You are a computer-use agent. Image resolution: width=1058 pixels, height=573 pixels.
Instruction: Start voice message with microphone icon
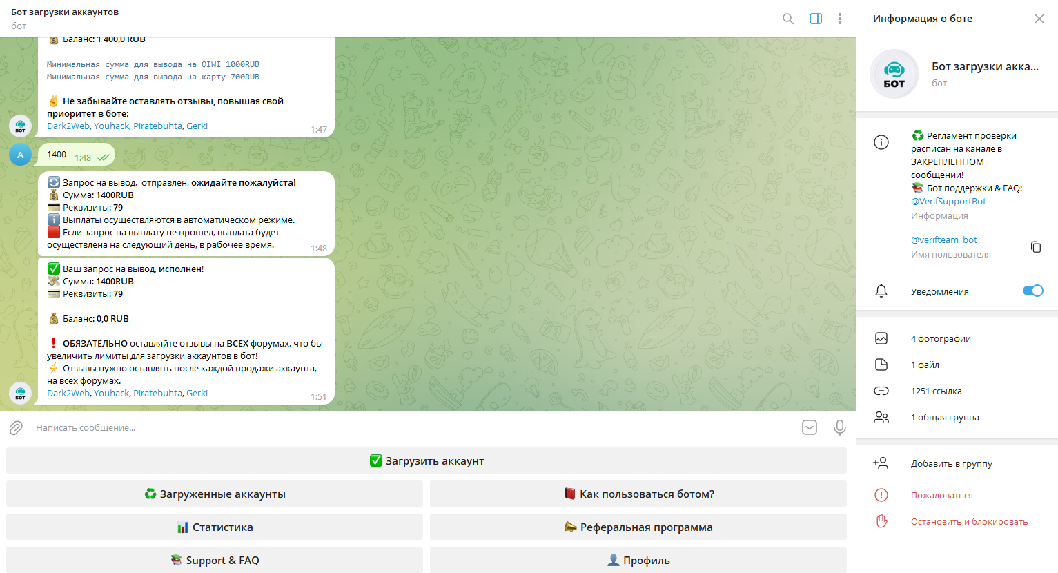click(x=839, y=428)
